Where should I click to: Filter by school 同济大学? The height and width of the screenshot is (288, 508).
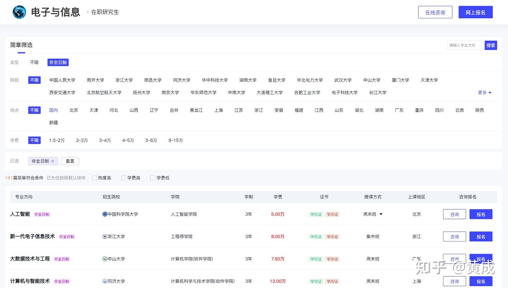tap(182, 80)
